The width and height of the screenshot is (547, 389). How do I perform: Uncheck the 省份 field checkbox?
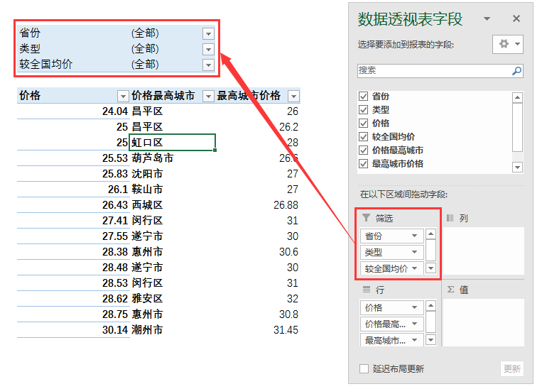[364, 97]
